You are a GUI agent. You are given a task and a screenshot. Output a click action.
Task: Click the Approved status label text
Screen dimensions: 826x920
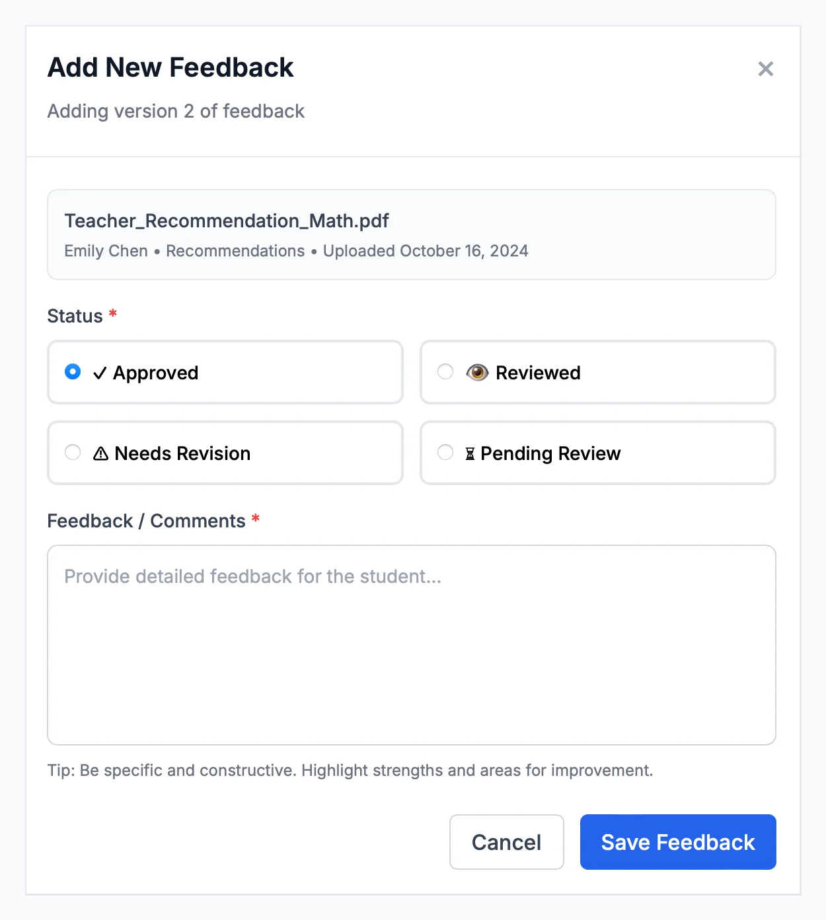coord(156,373)
